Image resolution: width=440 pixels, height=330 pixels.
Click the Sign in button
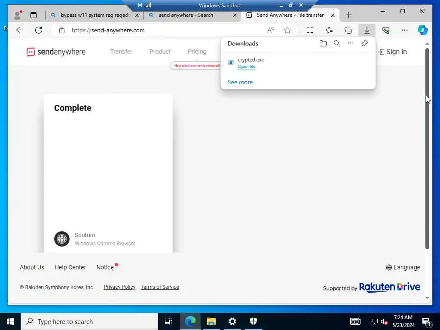pyautogui.click(x=393, y=52)
